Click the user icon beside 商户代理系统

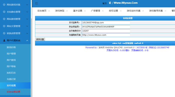pos(4,40)
